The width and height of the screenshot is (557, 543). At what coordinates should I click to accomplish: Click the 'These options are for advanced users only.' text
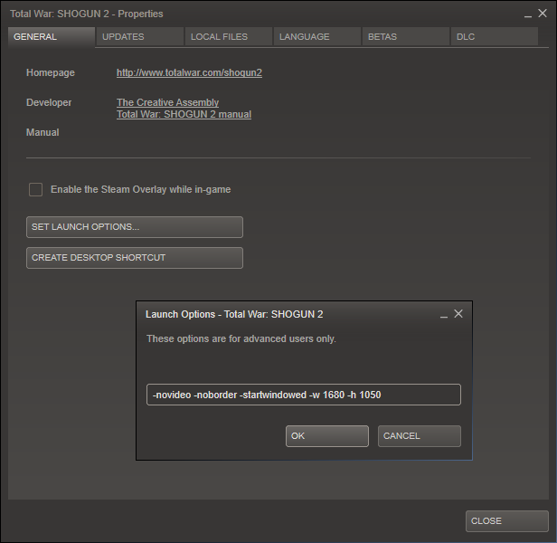tap(241, 338)
